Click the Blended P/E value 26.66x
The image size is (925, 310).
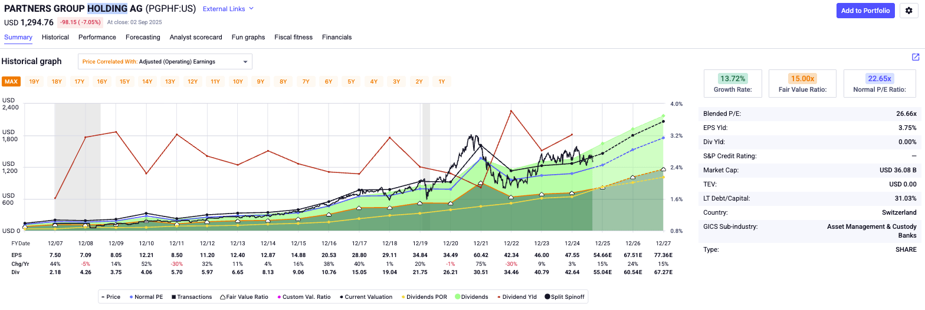click(x=906, y=114)
